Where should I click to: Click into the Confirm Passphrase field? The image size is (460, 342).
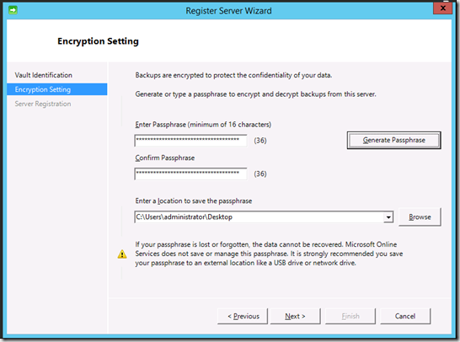pos(190,174)
